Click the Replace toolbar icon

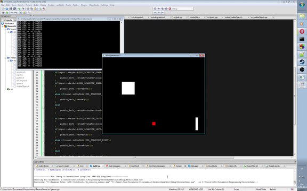coord(44,9)
